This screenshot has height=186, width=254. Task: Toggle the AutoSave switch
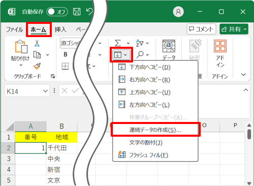[x=57, y=12]
